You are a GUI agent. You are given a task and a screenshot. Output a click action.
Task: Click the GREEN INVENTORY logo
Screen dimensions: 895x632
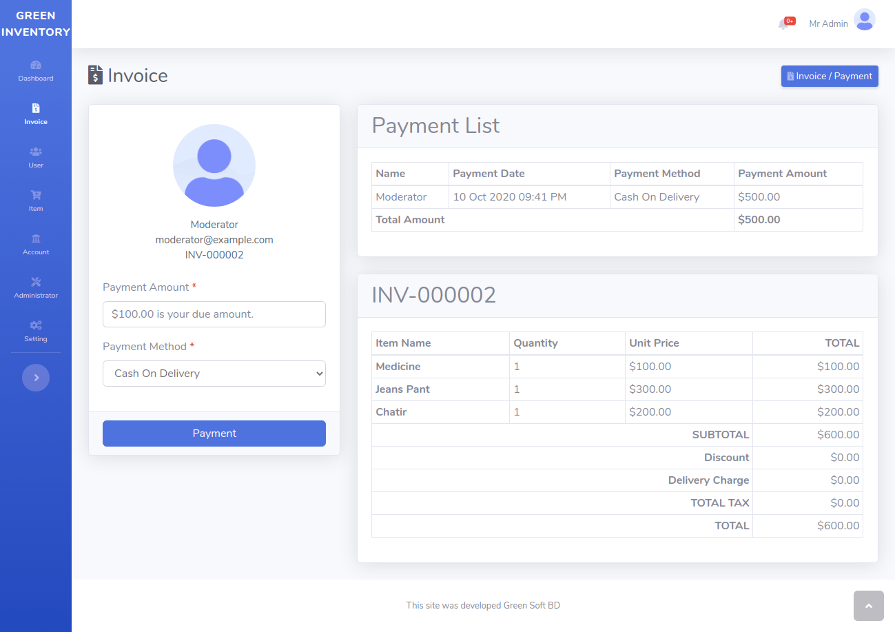click(36, 23)
